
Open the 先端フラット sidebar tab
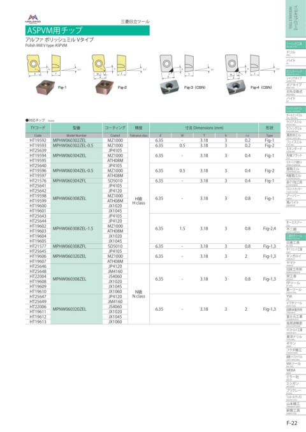pyautogui.click(x=296, y=156)
